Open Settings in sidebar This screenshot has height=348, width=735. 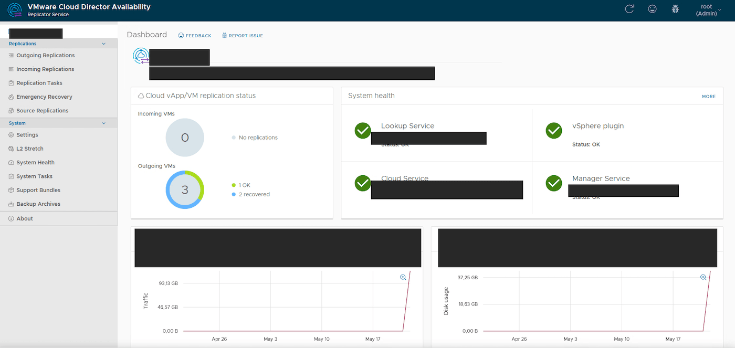(x=27, y=135)
